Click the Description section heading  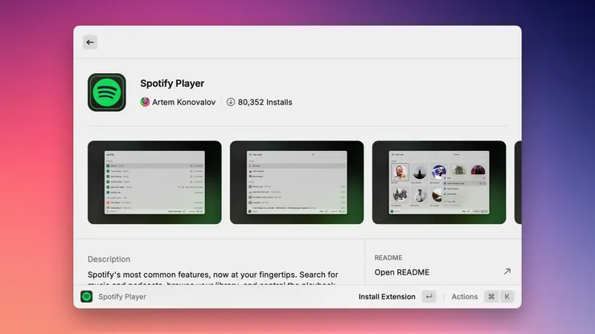(109, 259)
